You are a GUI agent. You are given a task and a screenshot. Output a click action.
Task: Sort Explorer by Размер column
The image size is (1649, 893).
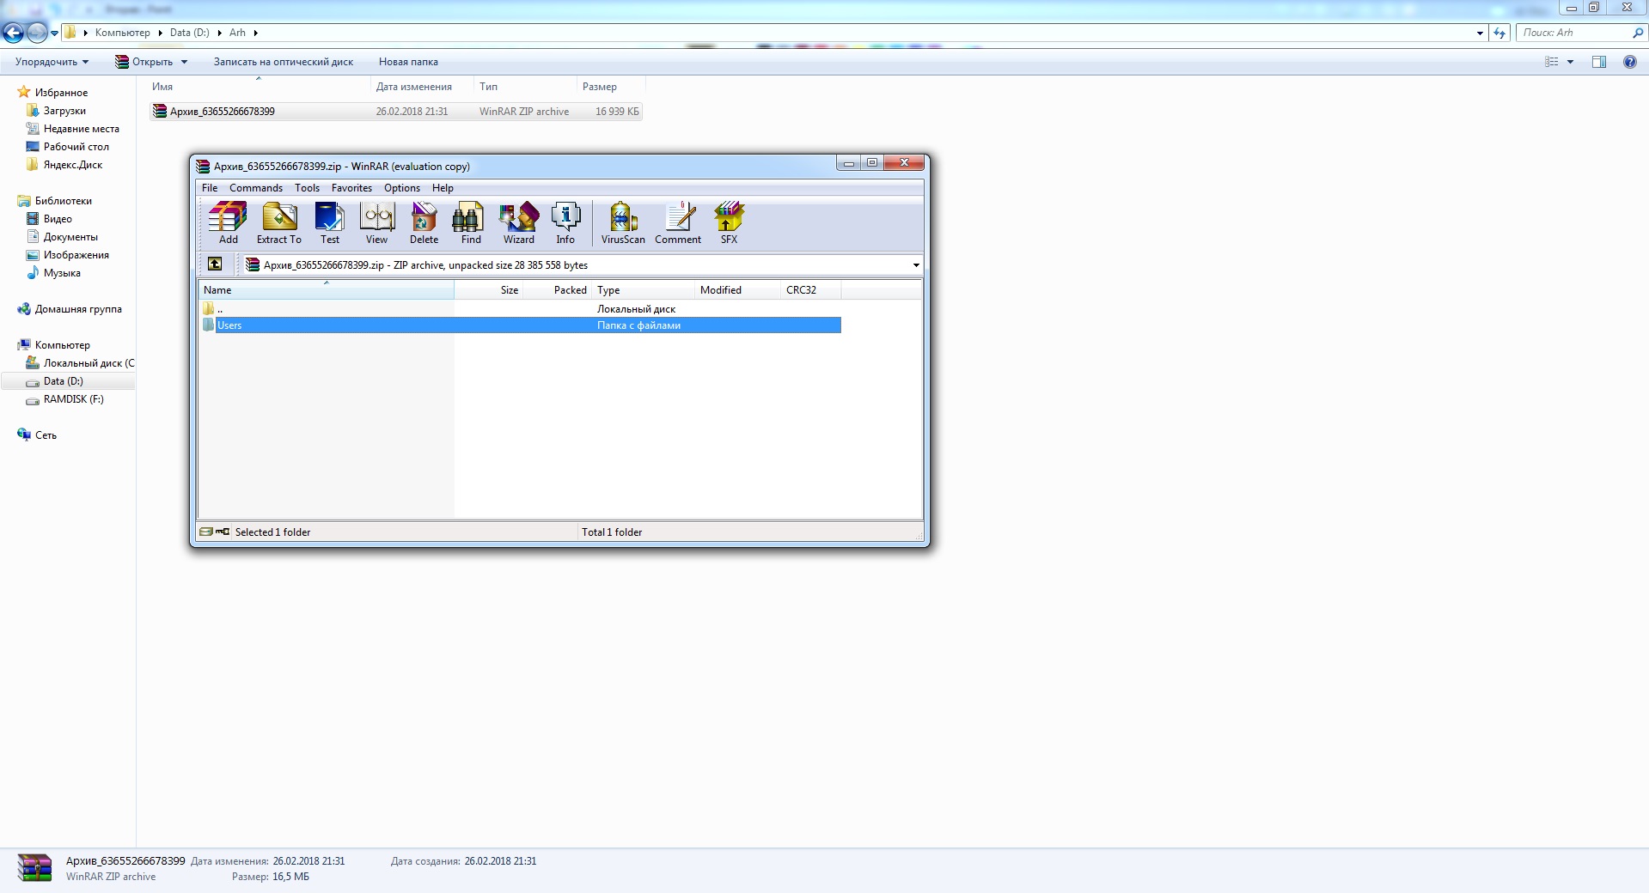click(610, 87)
